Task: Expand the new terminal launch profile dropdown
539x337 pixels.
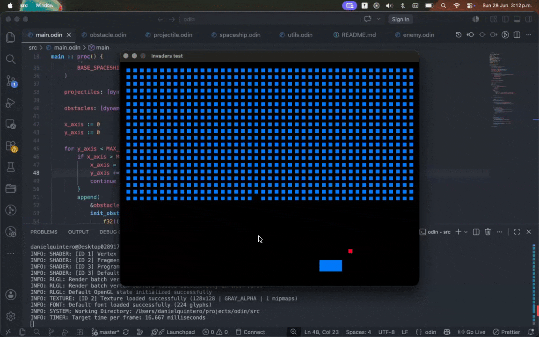Action: point(466,232)
